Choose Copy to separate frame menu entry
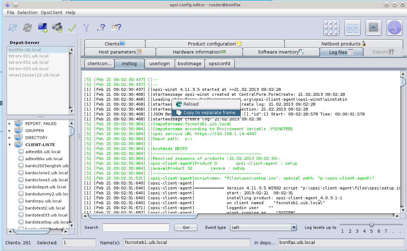The width and height of the screenshot is (407, 251). (x=206, y=113)
